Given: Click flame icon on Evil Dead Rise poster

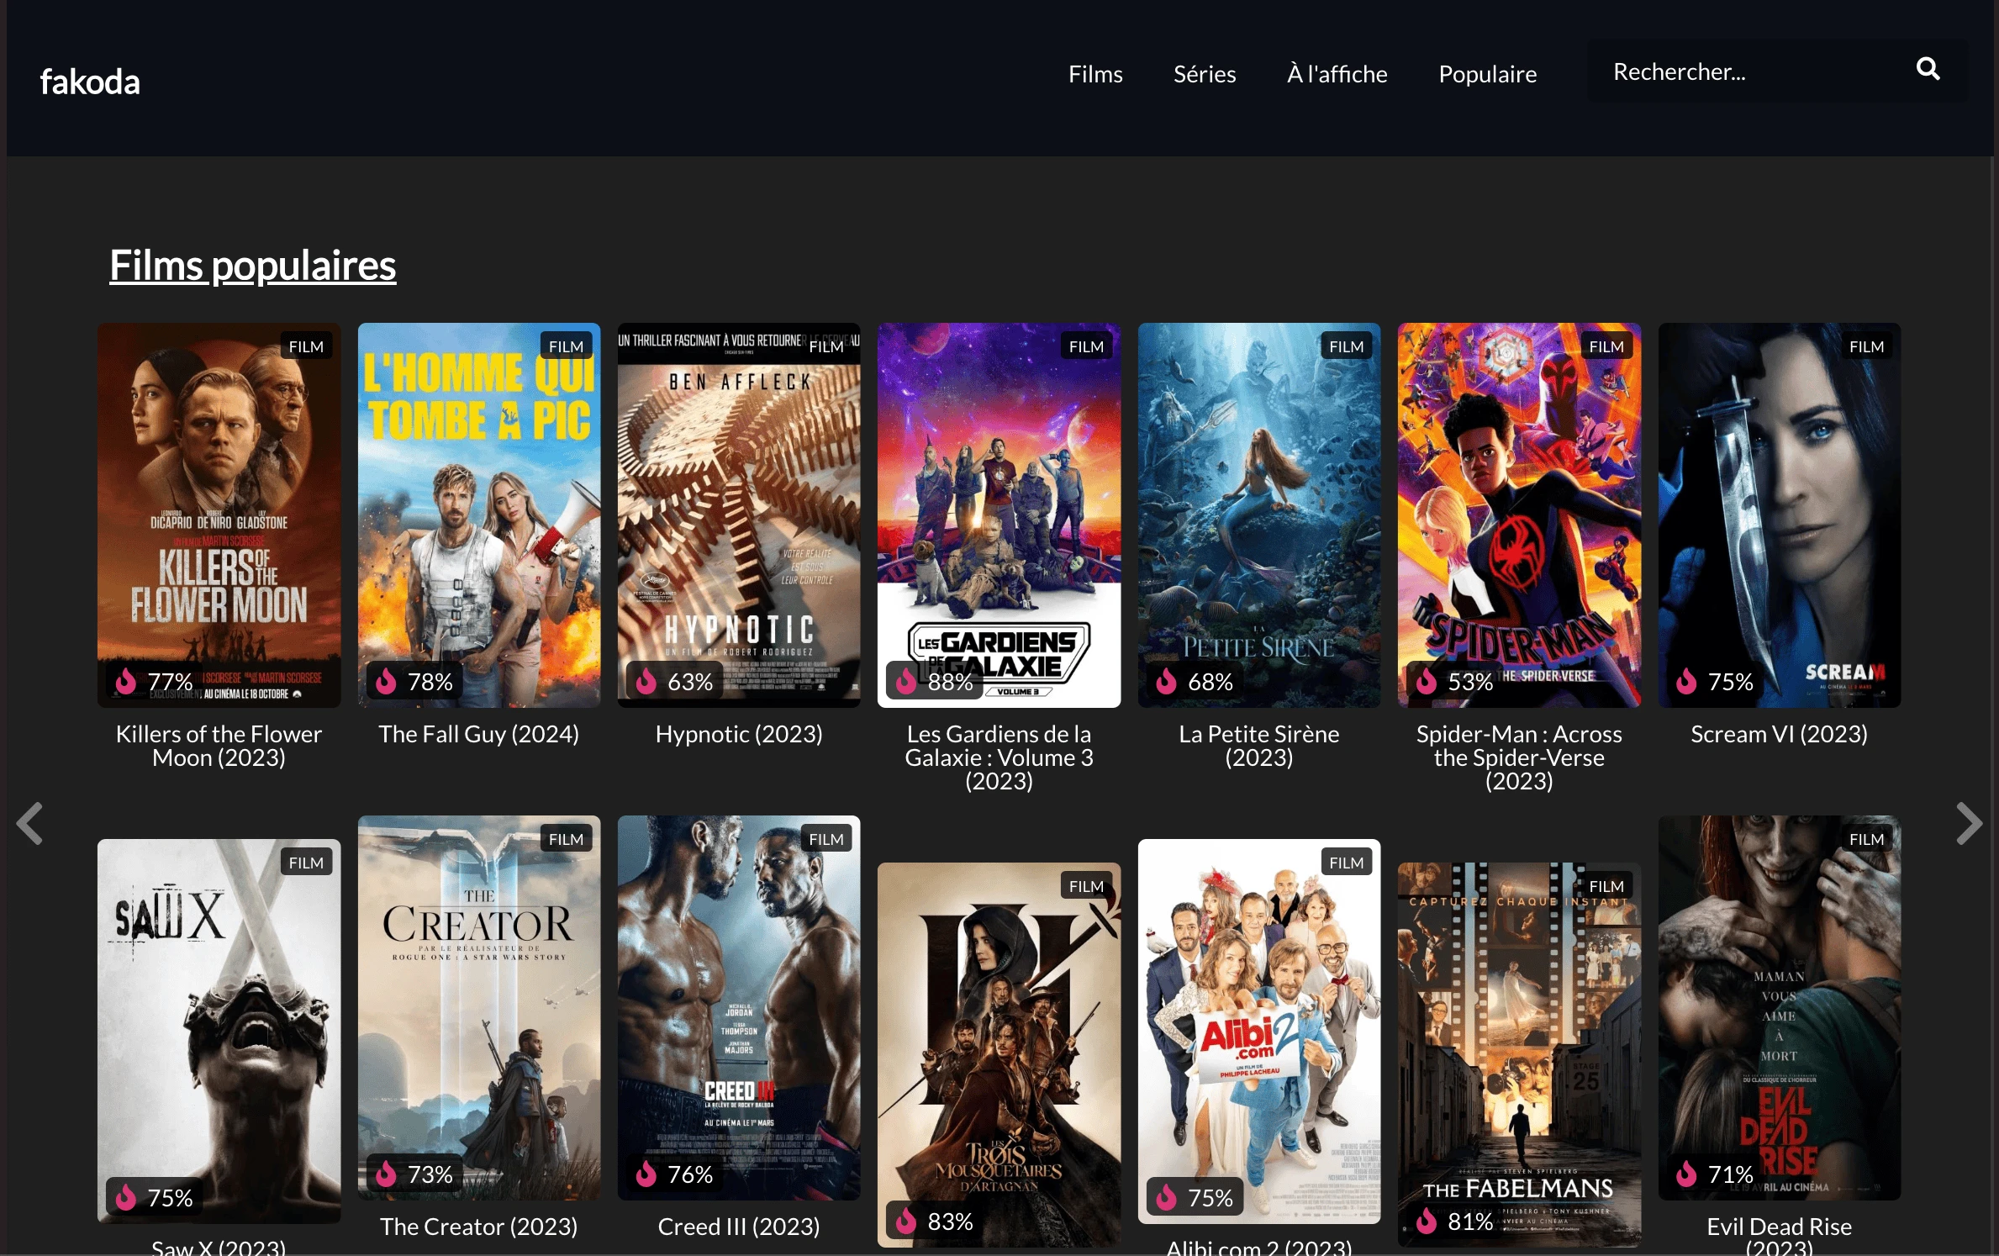Looking at the screenshot, I should pos(1685,1173).
